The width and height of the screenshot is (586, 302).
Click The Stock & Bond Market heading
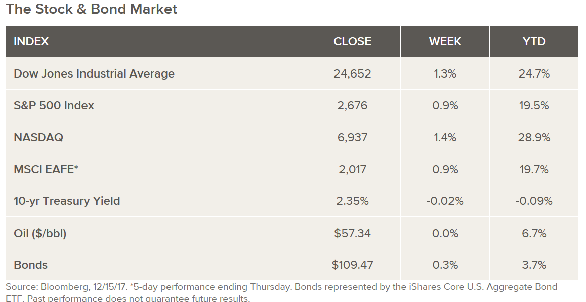tap(92, 9)
